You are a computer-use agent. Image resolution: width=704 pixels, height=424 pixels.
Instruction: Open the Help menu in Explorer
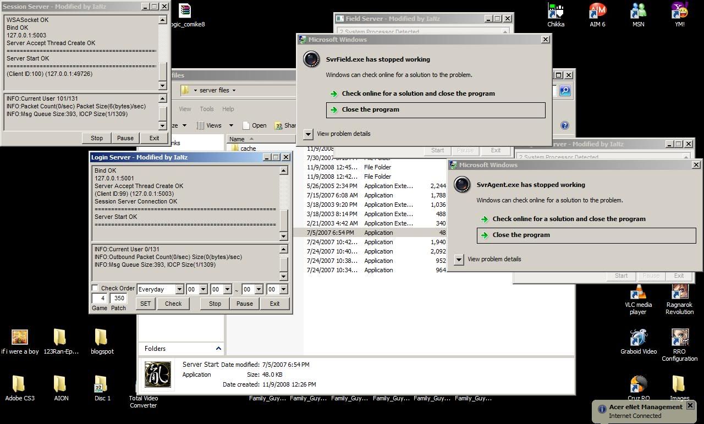228,109
